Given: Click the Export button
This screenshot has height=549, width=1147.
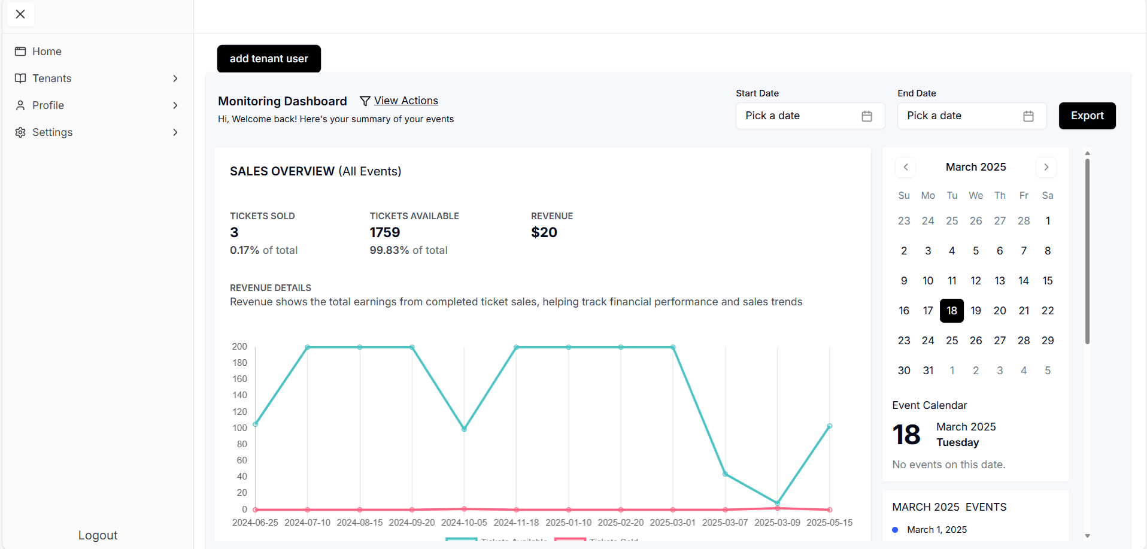Looking at the screenshot, I should coord(1087,116).
